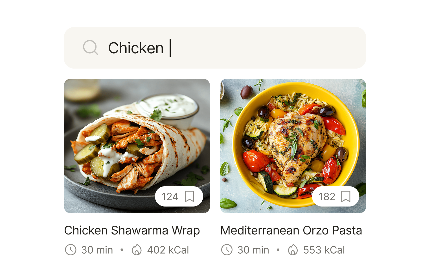Click the empty area of the search bar
Image resolution: width=430 pixels, height=259 pixels.
click(x=268, y=48)
